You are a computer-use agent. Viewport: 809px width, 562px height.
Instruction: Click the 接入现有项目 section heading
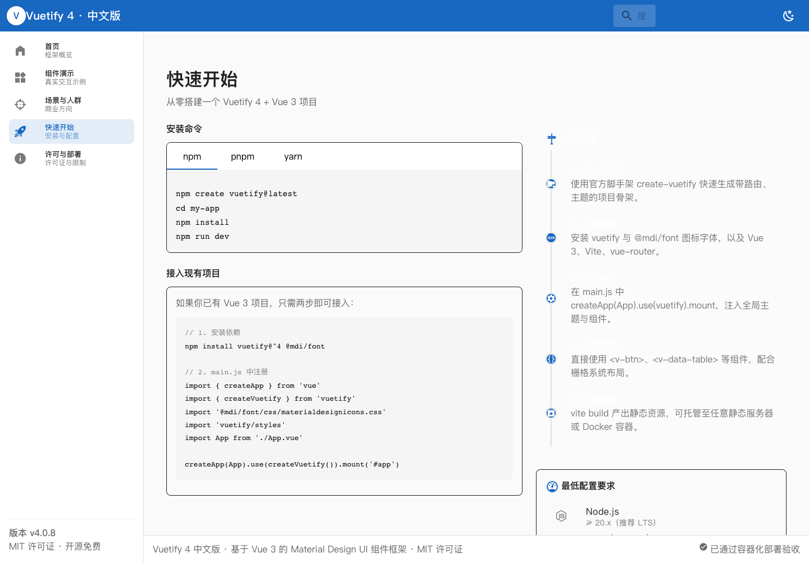point(193,273)
